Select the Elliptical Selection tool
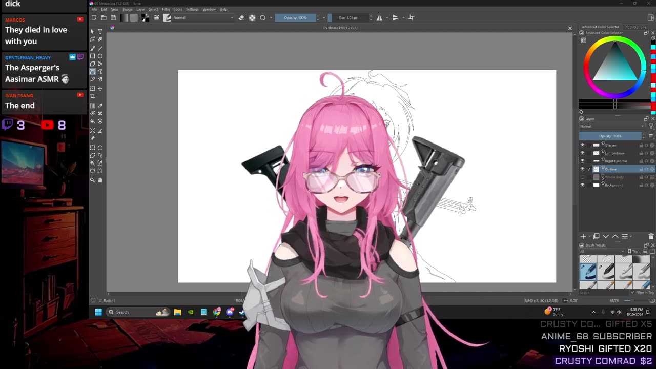656x369 pixels. tap(100, 148)
